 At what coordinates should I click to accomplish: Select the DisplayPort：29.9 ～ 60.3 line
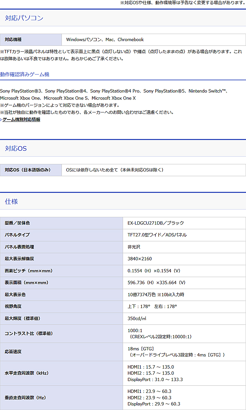[154, 404]
